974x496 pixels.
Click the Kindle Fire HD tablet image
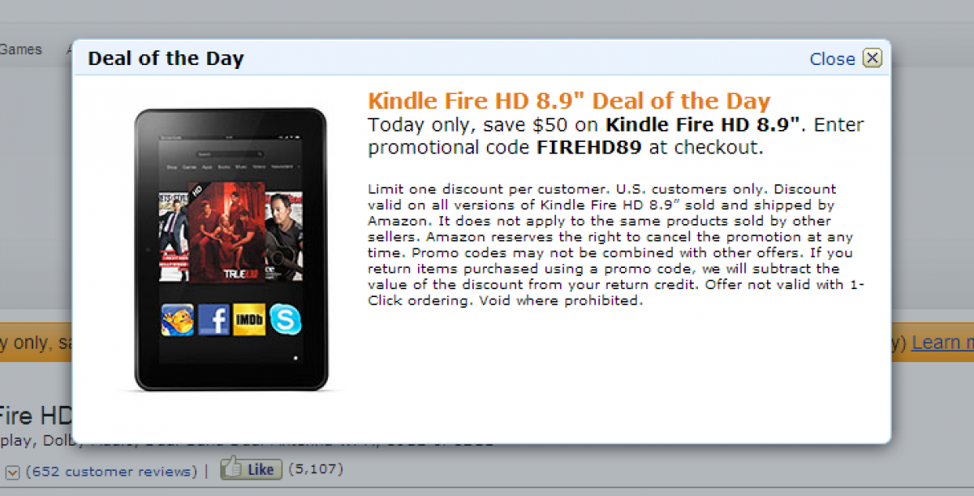click(231, 249)
